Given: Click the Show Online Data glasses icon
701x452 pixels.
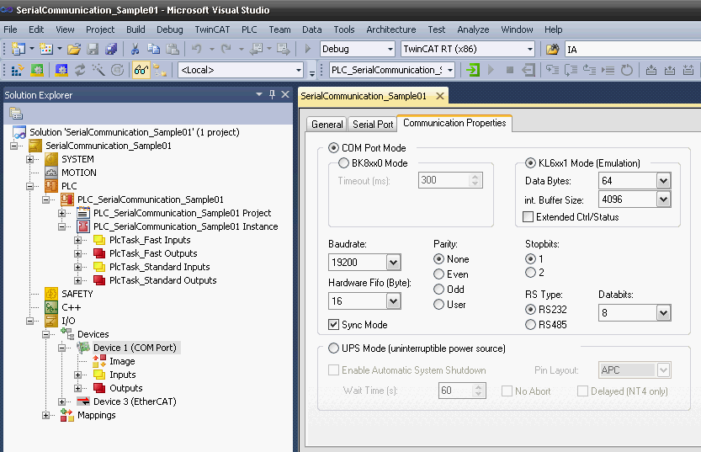Looking at the screenshot, I should (x=141, y=70).
